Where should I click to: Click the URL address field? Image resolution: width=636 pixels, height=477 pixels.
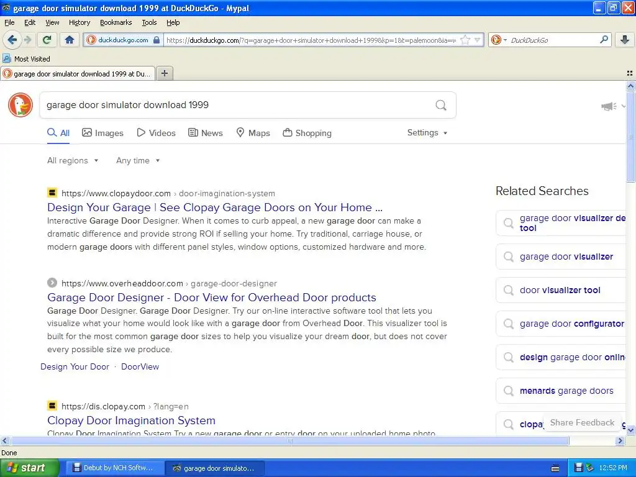(x=311, y=40)
